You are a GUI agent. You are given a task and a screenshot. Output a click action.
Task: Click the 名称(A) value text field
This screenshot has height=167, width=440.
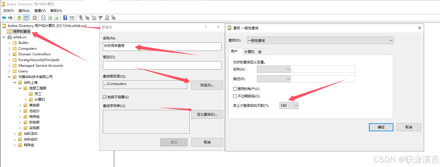point(324,69)
